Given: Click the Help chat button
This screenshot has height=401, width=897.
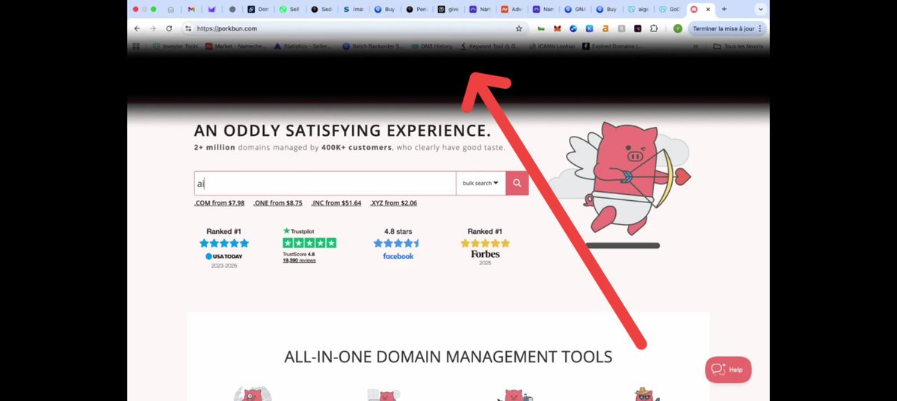Looking at the screenshot, I should click(728, 370).
